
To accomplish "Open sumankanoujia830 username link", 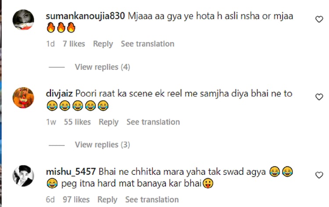I will pos(85,16).
